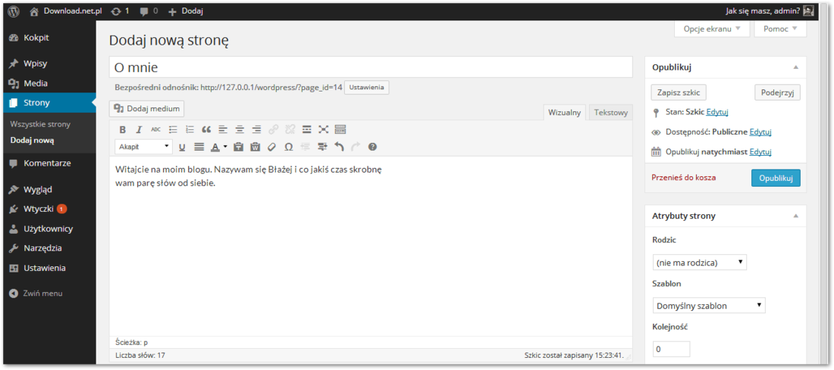Insert a bulleted list
The width and height of the screenshot is (834, 370).
click(173, 129)
